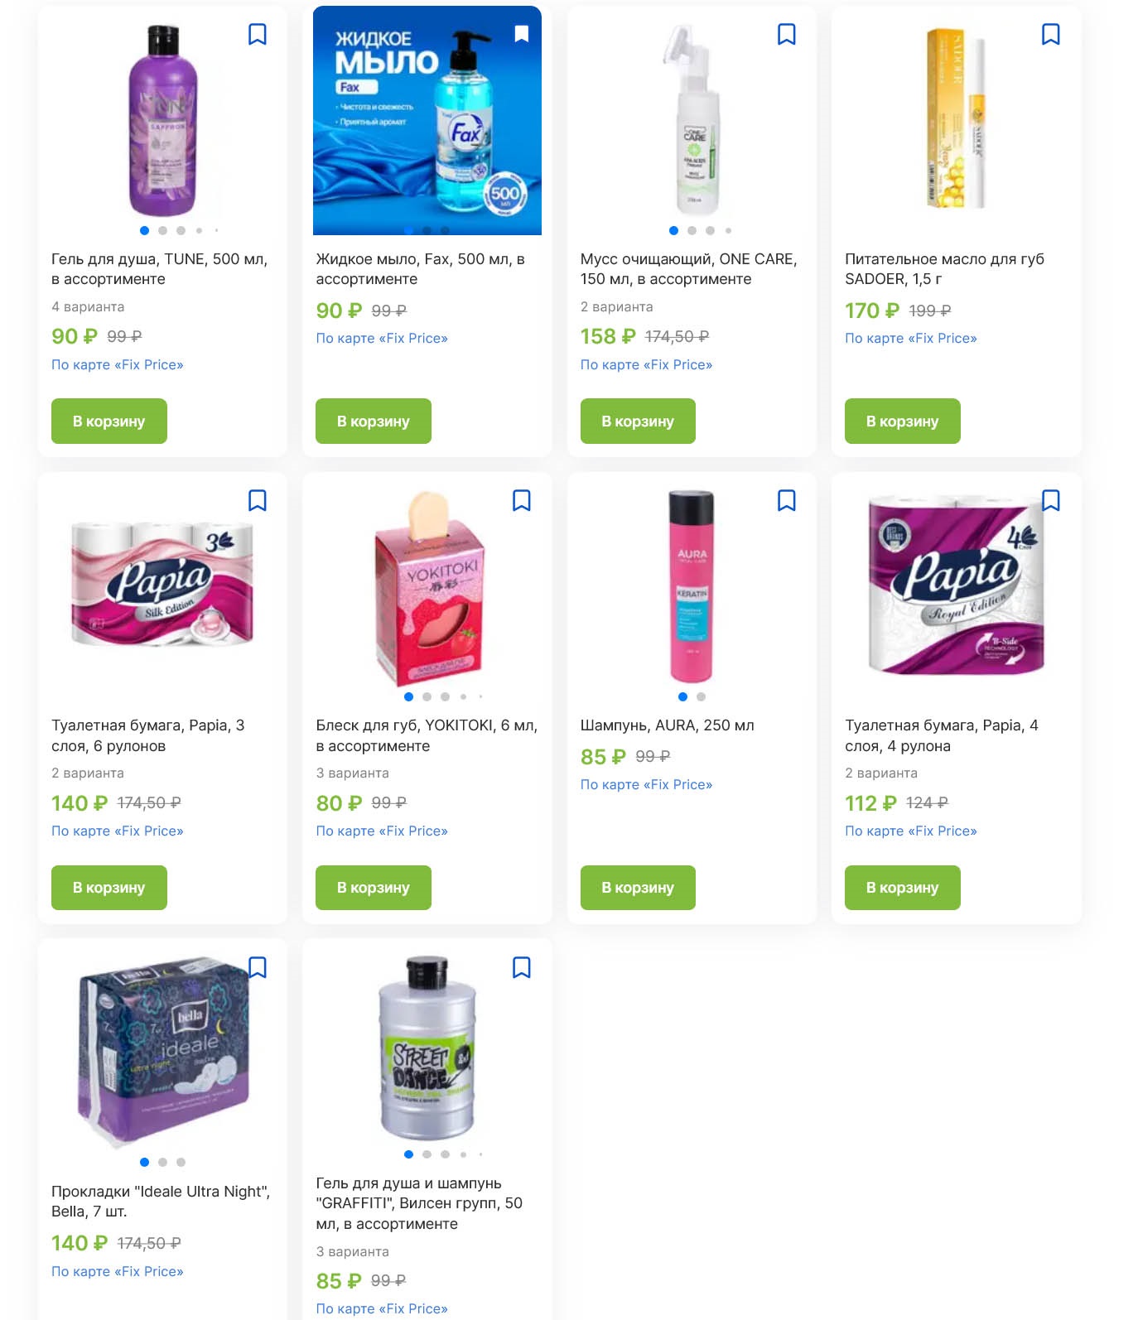Show second image of YOKITOKI lip gloss
The width and height of the screenshot is (1138, 1320).
tap(427, 696)
